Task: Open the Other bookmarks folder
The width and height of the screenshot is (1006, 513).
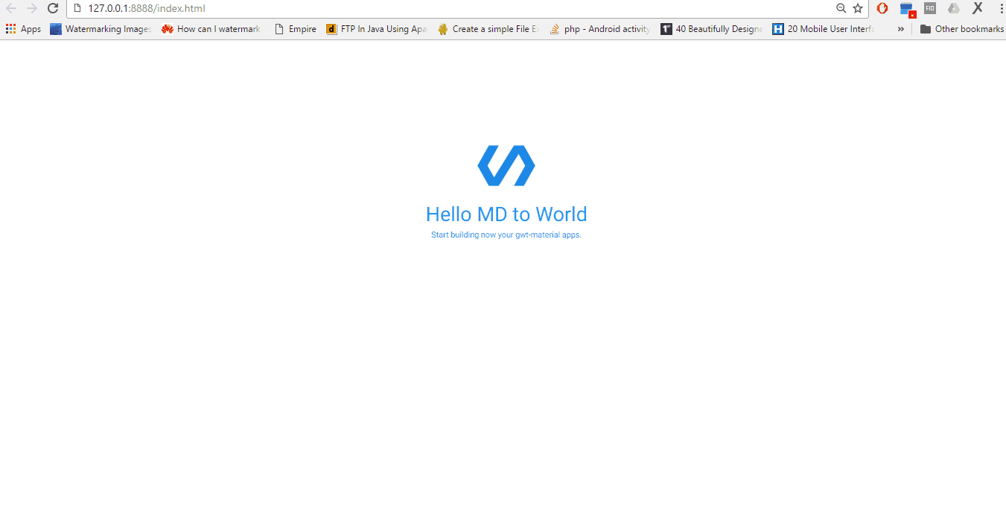Action: (x=962, y=29)
